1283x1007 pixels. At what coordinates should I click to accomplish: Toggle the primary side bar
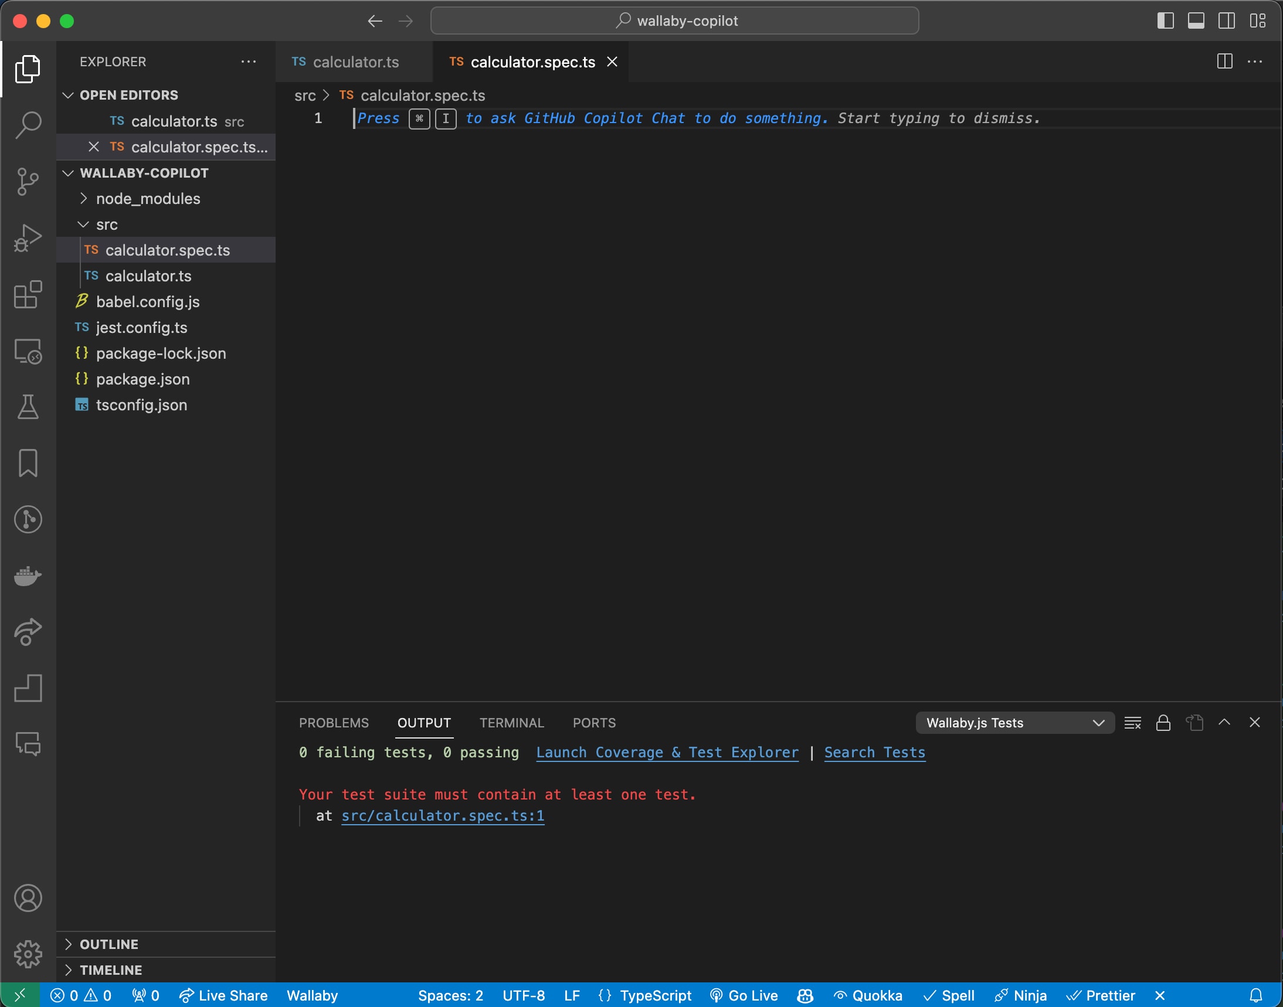1165,21
